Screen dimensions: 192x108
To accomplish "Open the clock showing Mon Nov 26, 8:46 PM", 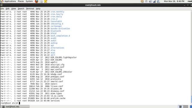I will point(174,1).
